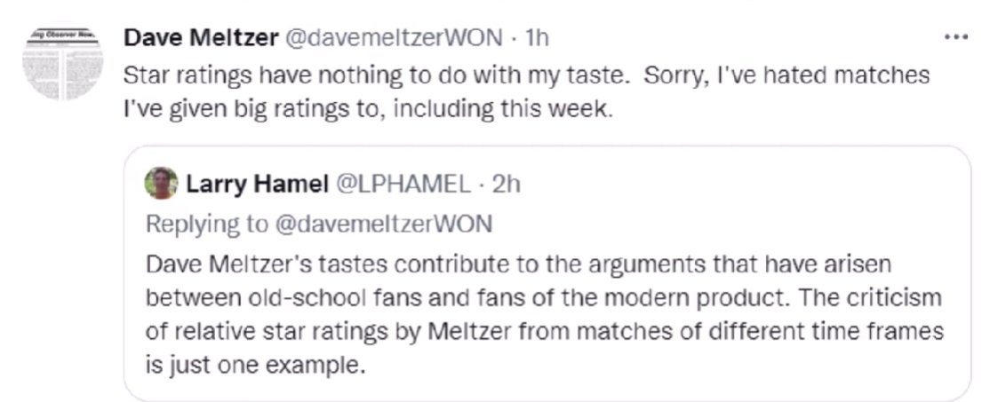
Task: Visit the @davemeltzerWON handle in tweet header
Action: (395, 38)
